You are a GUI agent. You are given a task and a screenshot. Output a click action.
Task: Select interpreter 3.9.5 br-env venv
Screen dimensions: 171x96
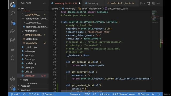(x=123, y=94)
